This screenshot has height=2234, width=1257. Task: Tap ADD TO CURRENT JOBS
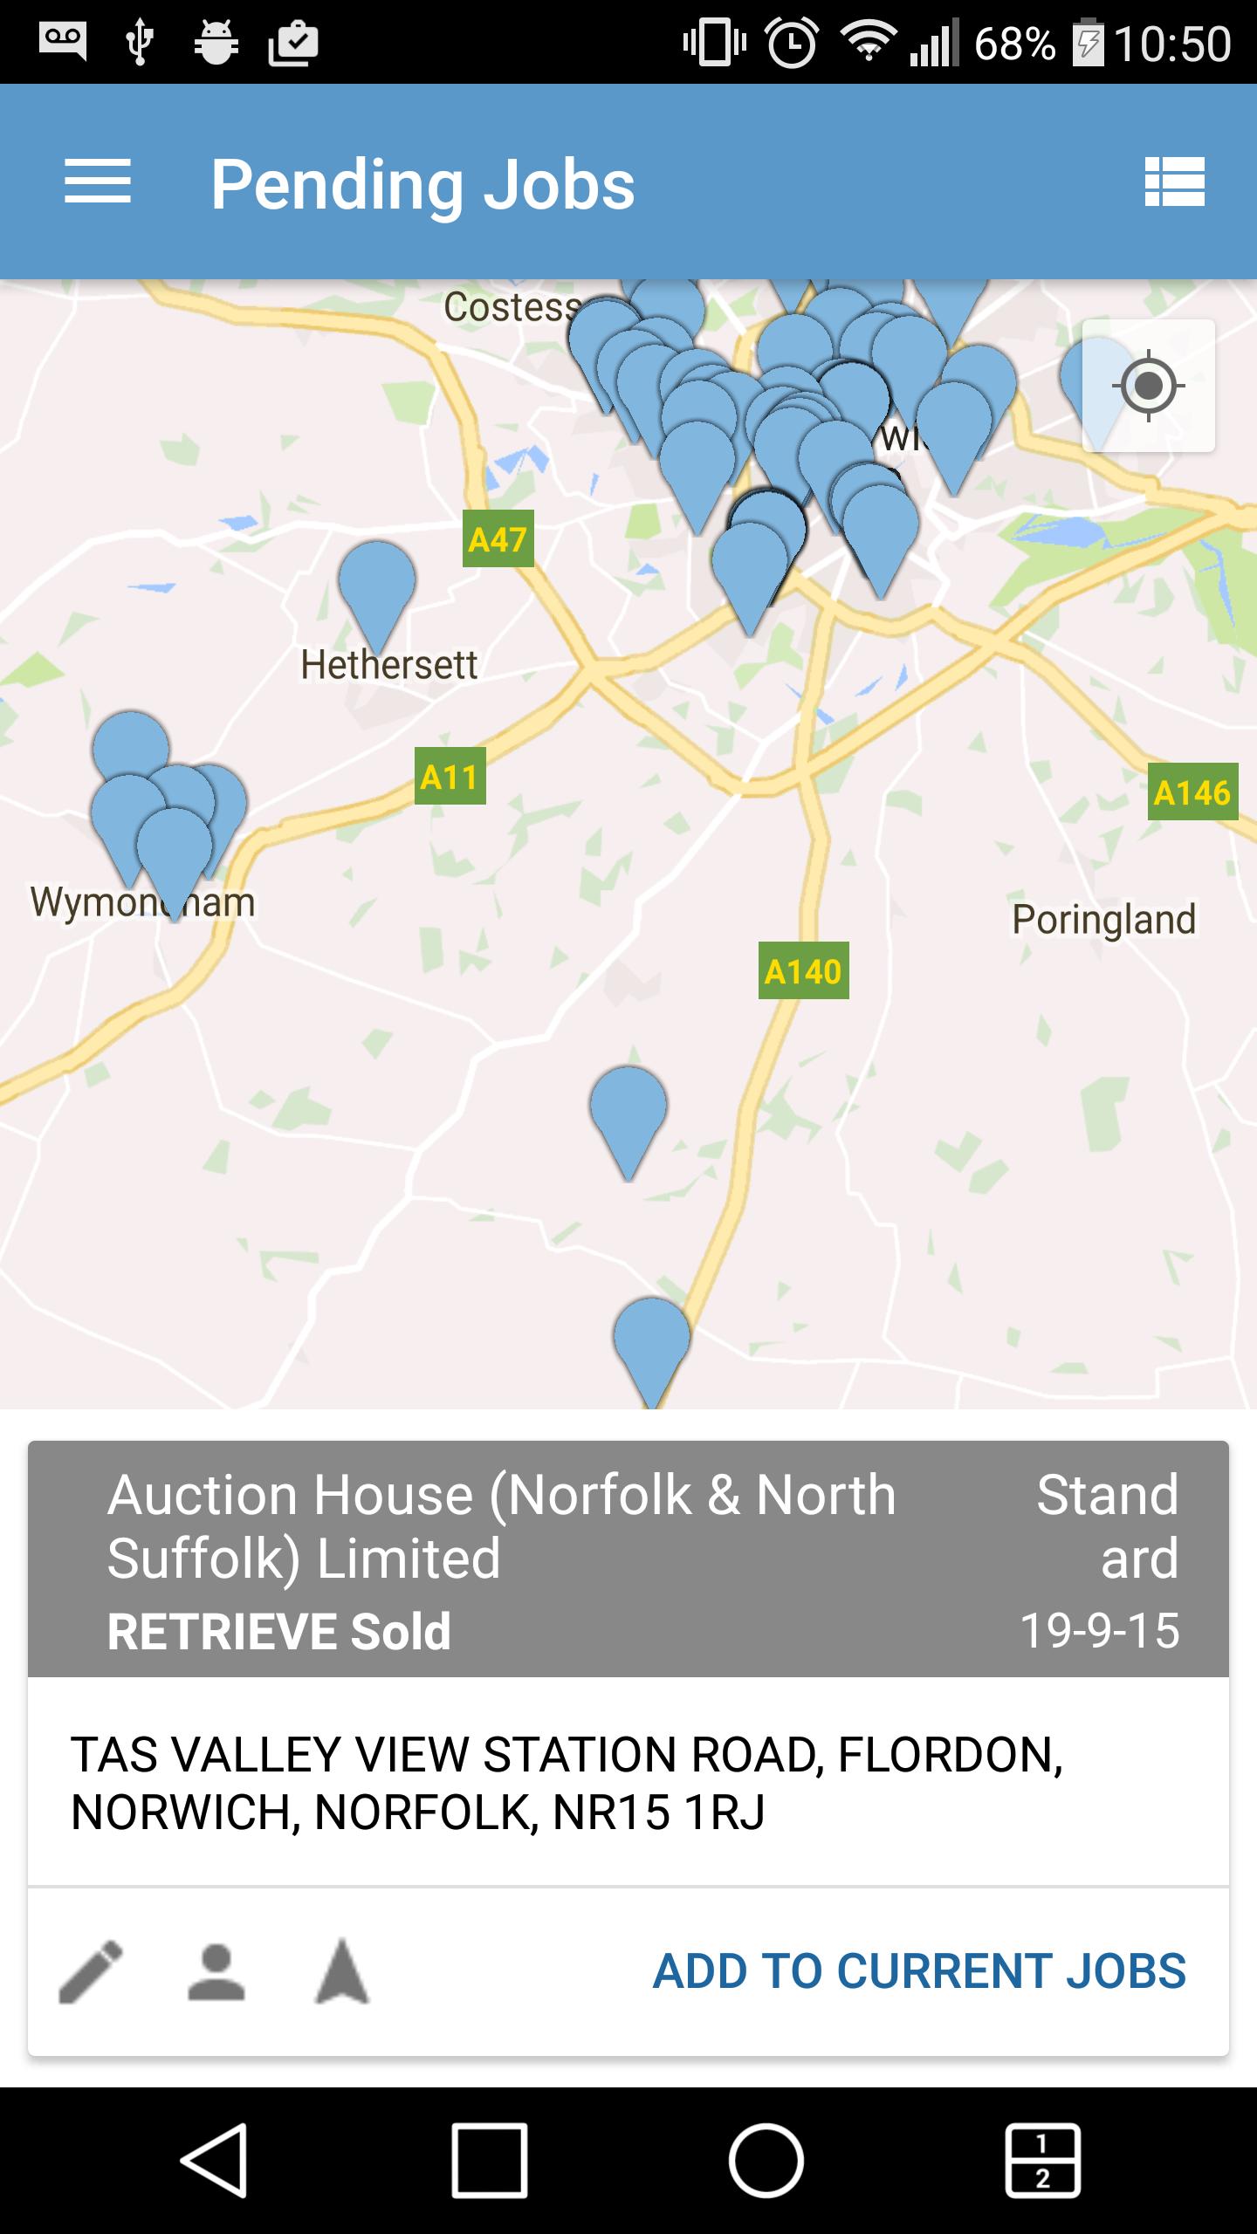click(919, 1971)
